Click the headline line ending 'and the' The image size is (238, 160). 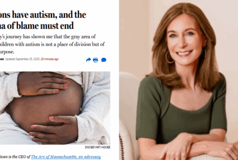43,15
